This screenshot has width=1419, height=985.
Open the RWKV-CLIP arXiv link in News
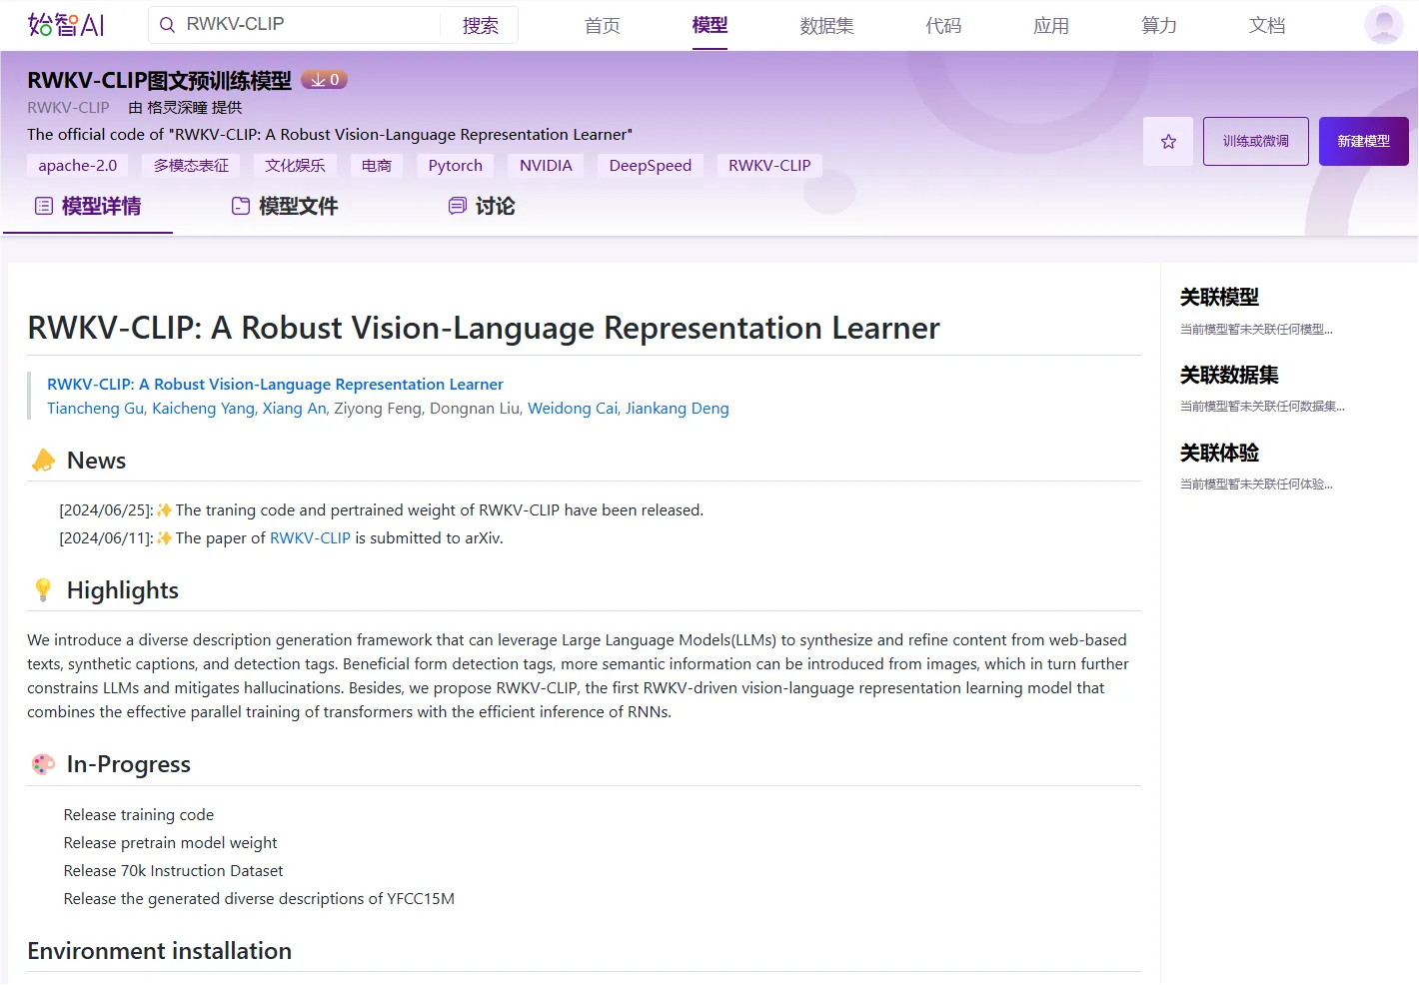[310, 538]
